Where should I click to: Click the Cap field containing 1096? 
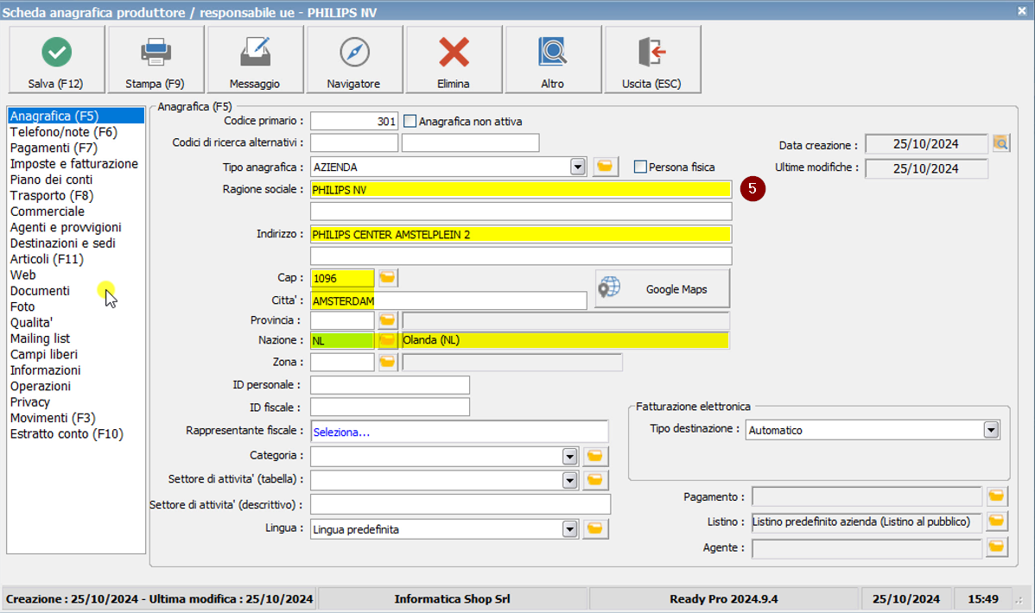(x=343, y=278)
